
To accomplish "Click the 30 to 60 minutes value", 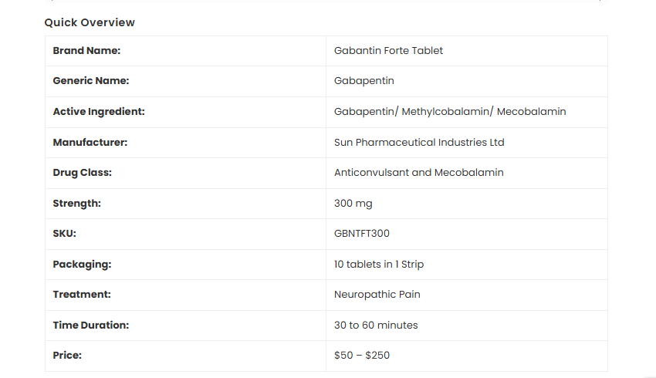I will 376,326.
